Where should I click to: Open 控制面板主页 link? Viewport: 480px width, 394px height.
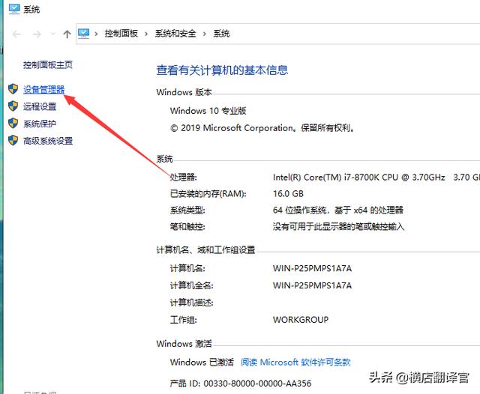(x=48, y=65)
